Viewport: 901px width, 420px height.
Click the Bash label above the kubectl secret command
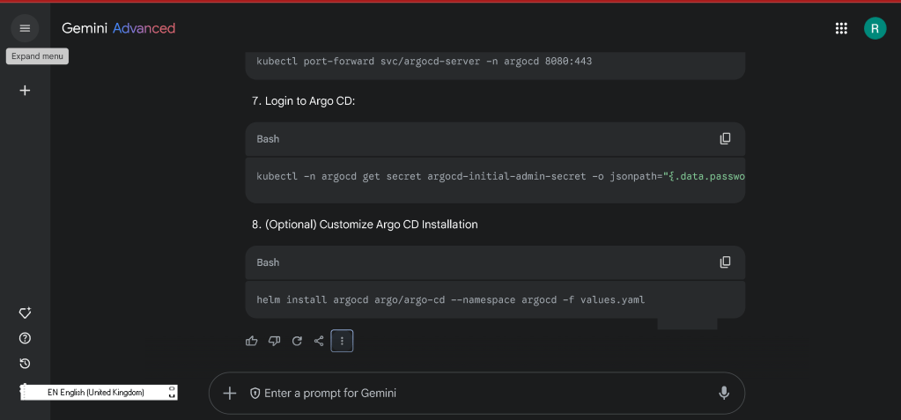268,139
